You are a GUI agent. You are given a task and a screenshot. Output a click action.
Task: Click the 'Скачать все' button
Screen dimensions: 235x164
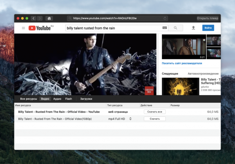click(155, 112)
